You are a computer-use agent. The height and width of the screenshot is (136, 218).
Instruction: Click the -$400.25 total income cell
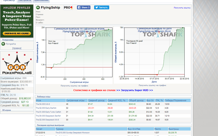click(132, 108)
